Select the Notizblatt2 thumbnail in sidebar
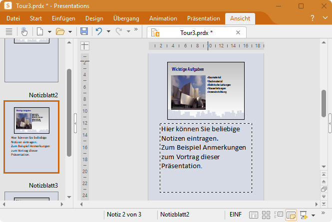The image size is (332, 222). [x=31, y=137]
